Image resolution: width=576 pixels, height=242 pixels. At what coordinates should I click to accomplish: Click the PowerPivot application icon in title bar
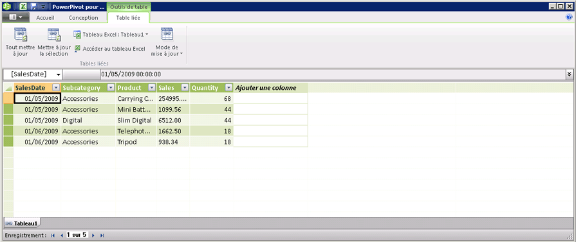click(6, 6)
